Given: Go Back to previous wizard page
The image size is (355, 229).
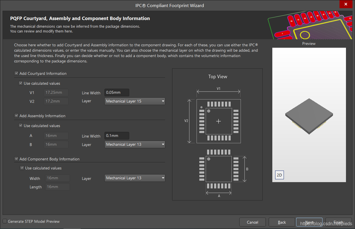Looking at the screenshot, I should [x=282, y=222].
